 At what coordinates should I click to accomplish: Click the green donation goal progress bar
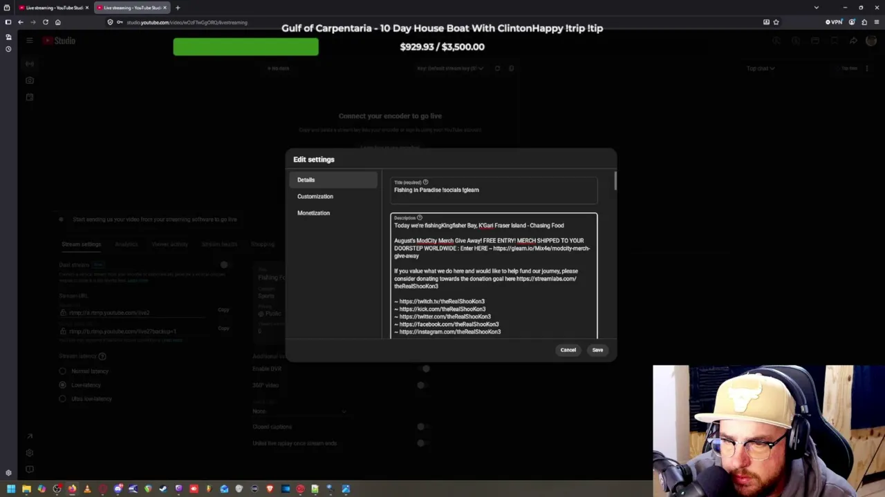245,47
